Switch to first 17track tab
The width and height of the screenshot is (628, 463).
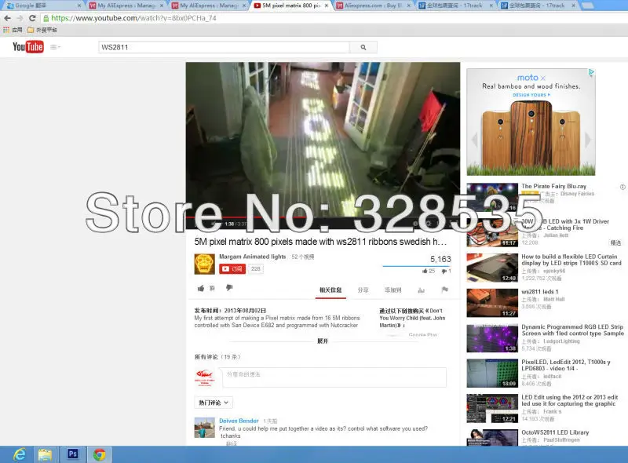point(455,5)
